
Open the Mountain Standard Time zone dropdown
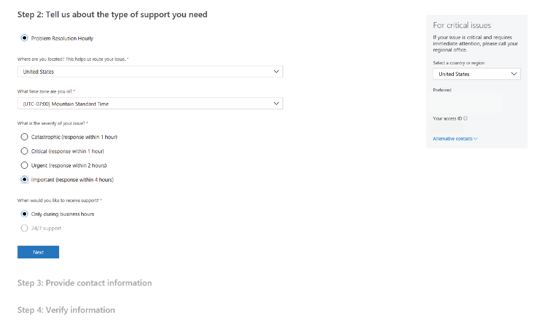(150, 103)
